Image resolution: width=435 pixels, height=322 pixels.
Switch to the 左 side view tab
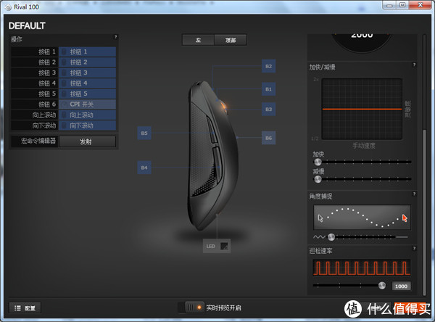[x=198, y=40]
